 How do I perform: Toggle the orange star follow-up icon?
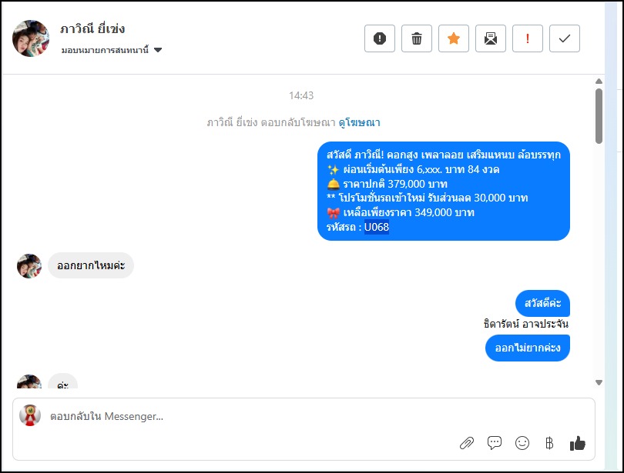(x=453, y=38)
